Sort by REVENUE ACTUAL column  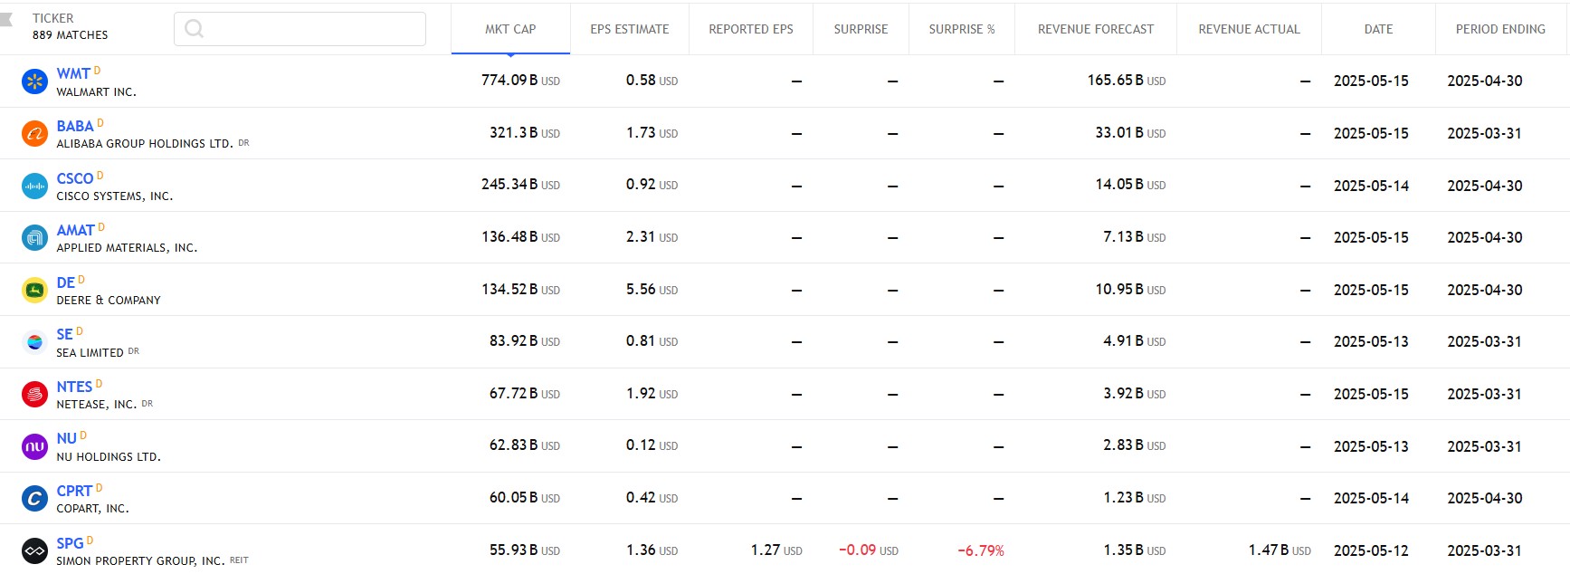tap(1249, 29)
